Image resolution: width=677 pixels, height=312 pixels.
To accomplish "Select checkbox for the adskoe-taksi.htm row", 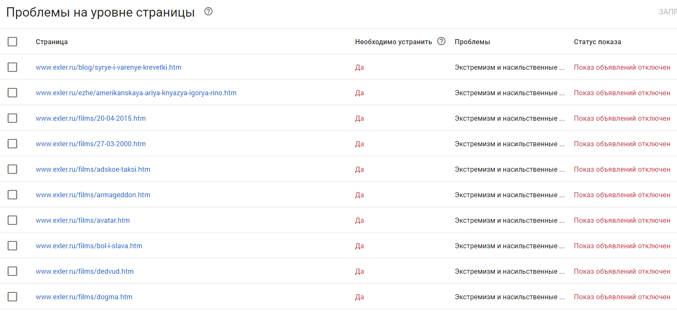I will pyautogui.click(x=12, y=169).
